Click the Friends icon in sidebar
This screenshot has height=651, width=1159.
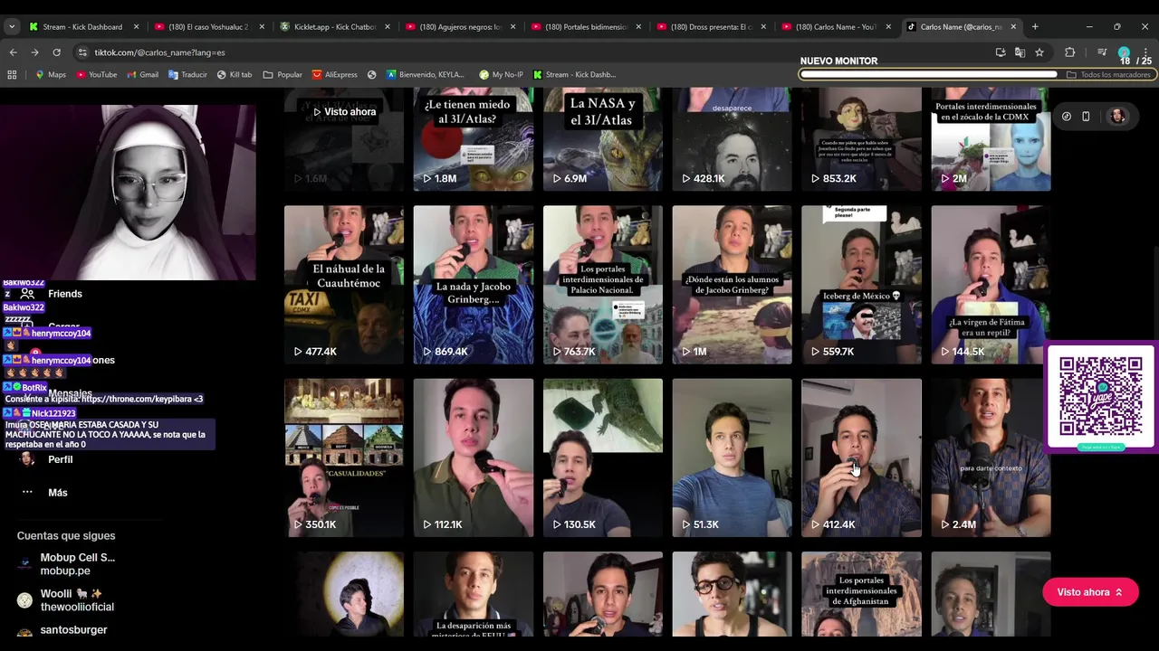click(x=27, y=294)
